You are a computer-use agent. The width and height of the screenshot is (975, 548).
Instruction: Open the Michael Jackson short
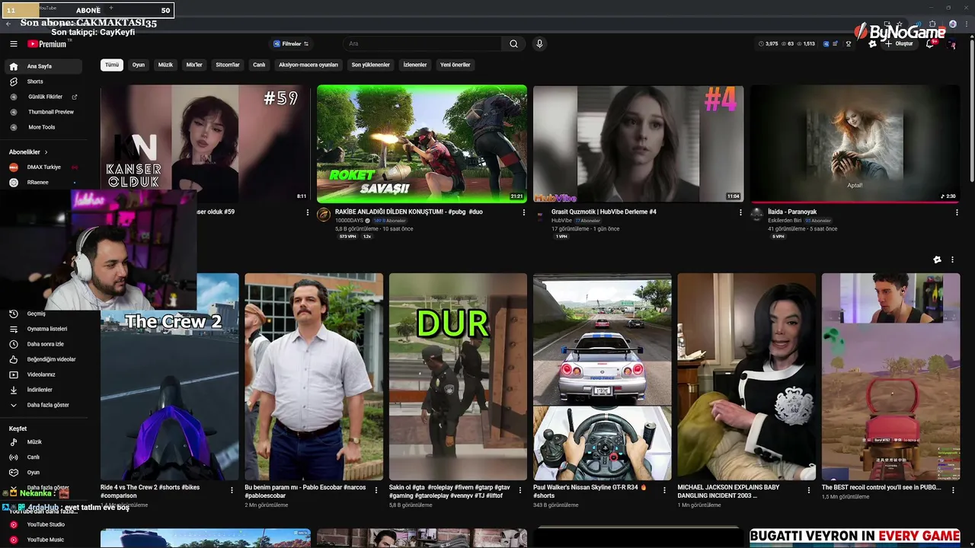point(746,377)
